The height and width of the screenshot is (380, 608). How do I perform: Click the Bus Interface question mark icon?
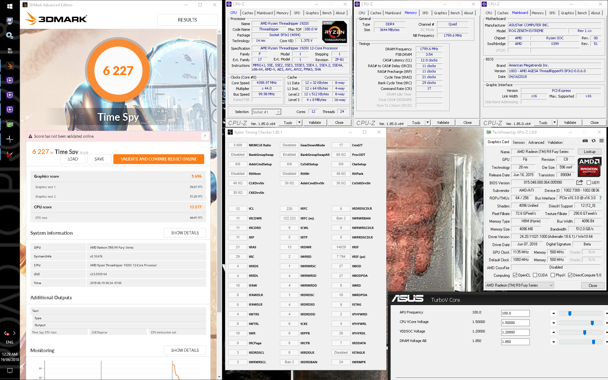tap(600, 198)
